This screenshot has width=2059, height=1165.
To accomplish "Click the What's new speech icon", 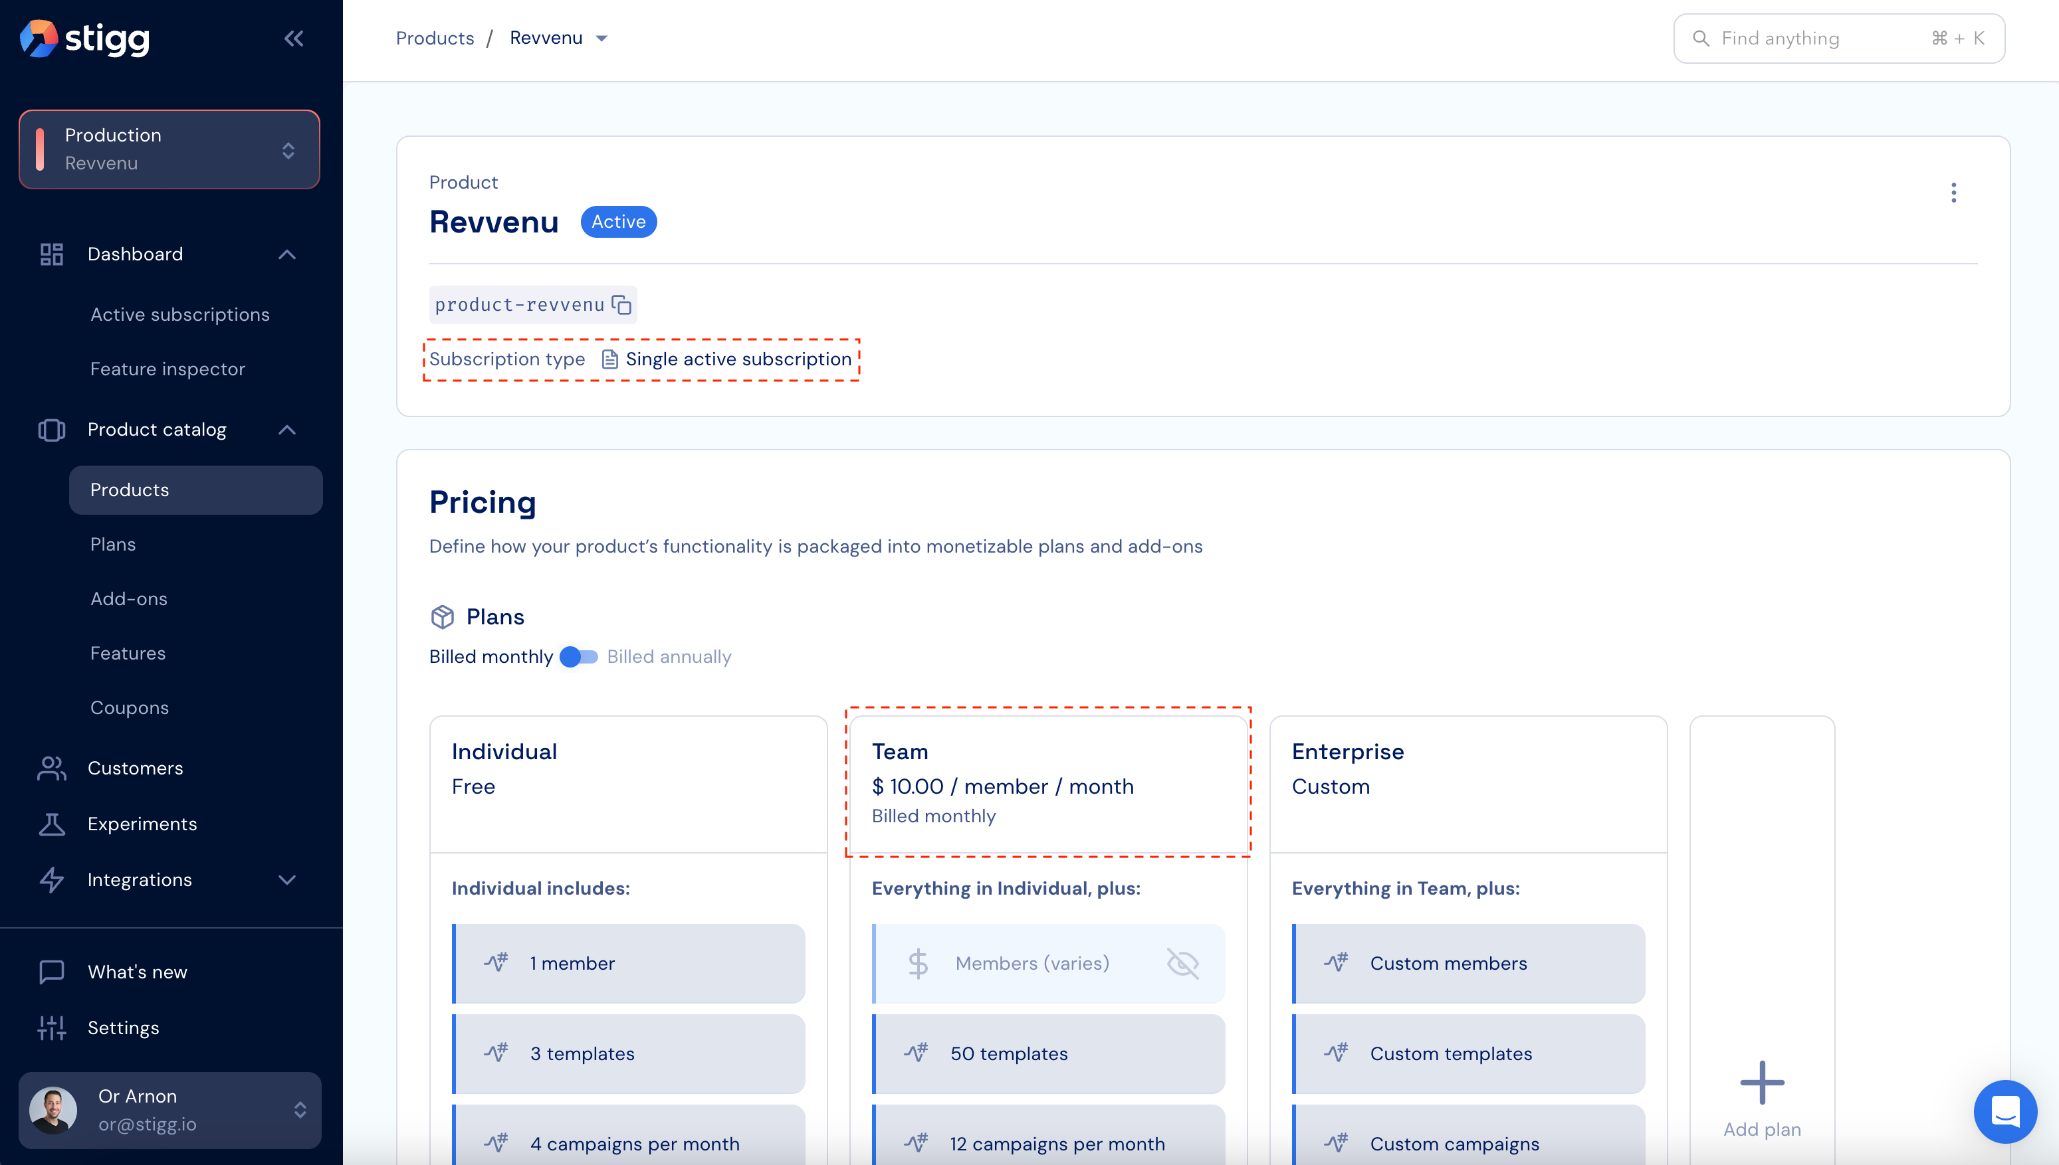I will click(51, 972).
